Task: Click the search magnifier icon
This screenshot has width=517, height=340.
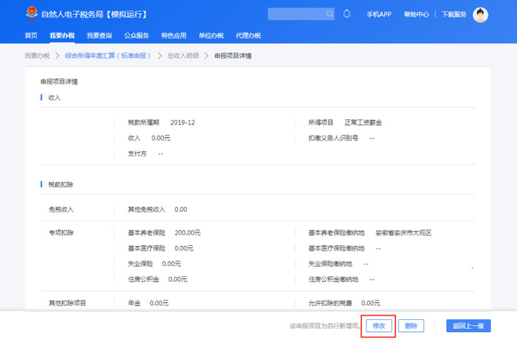Action: [x=330, y=14]
